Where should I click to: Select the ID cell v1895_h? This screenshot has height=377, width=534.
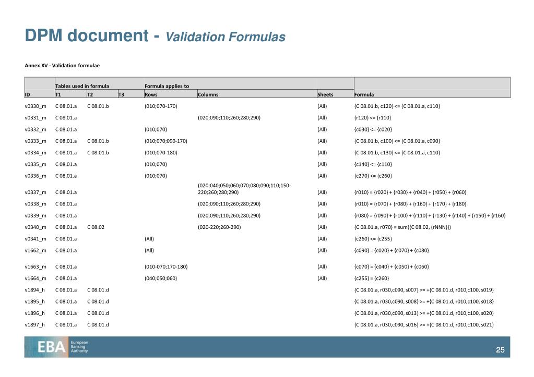point(35,301)
